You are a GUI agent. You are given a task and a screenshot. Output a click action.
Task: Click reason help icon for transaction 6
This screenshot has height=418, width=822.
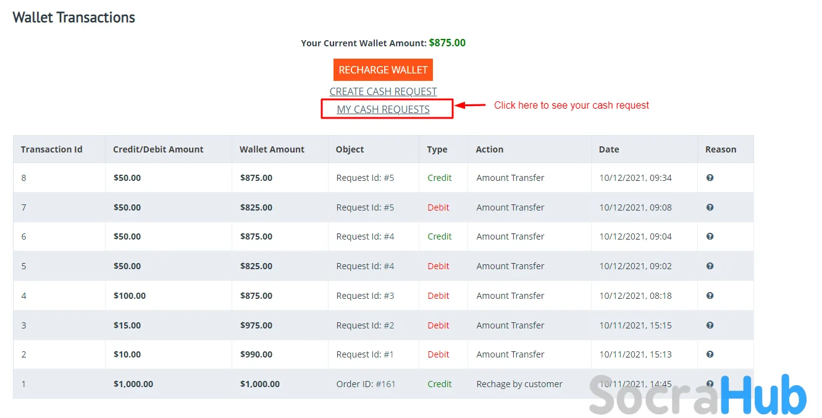coord(710,236)
